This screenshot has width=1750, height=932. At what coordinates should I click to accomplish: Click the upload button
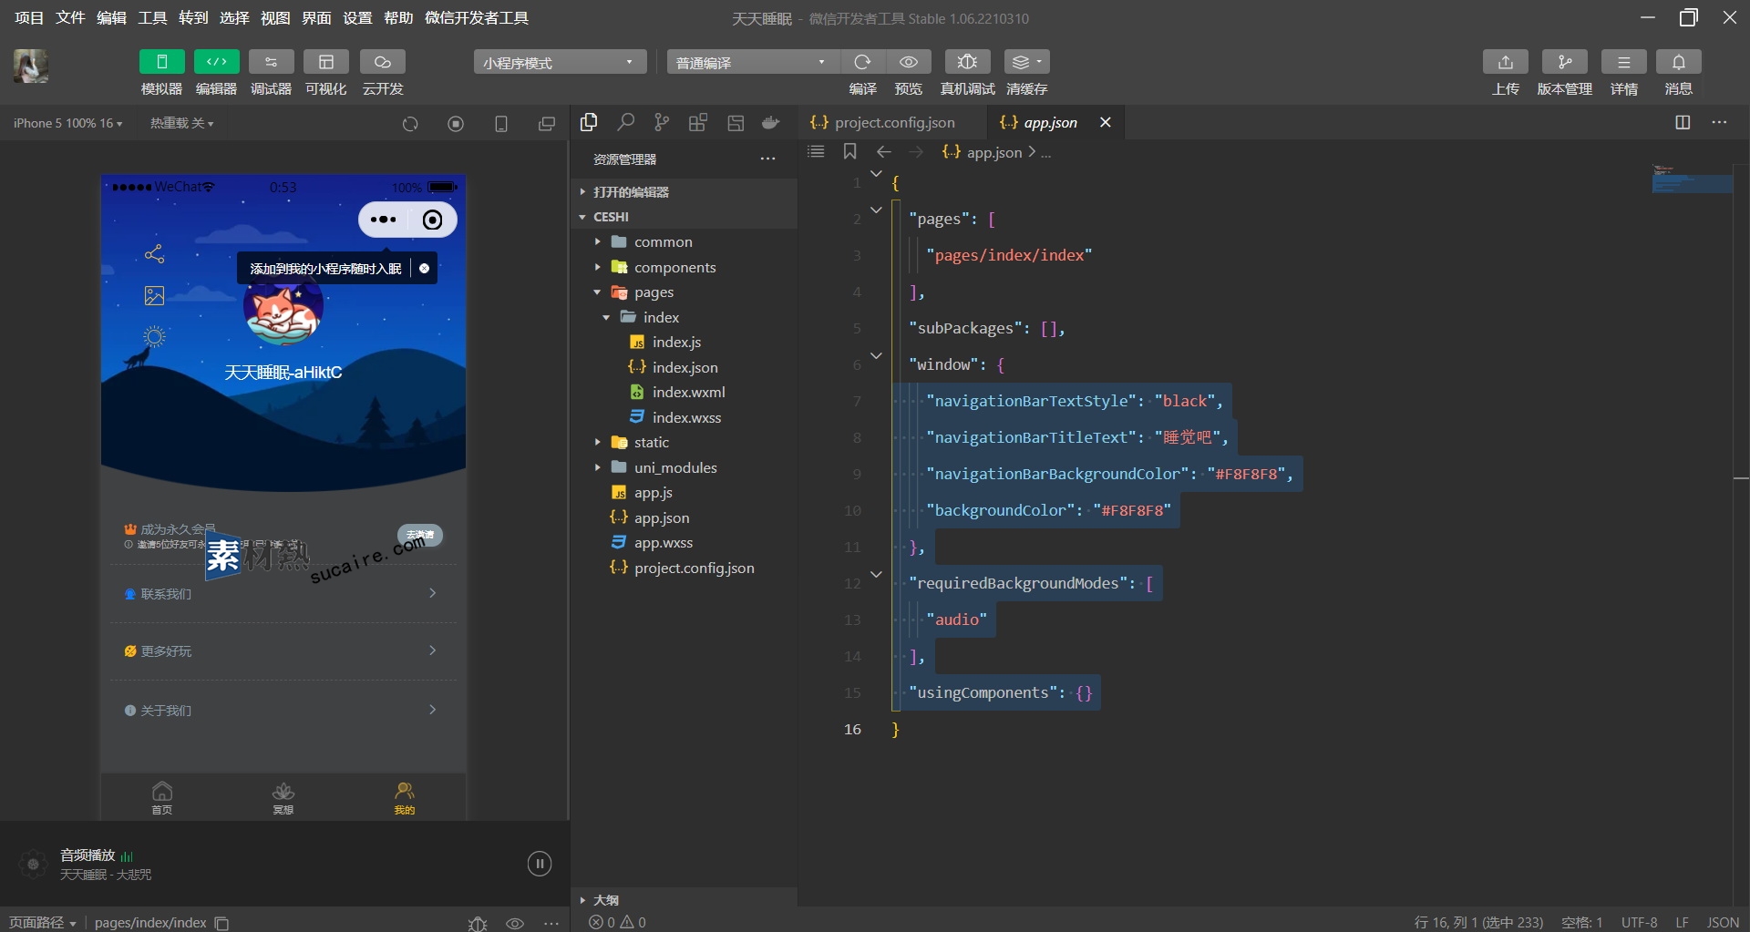point(1505,62)
